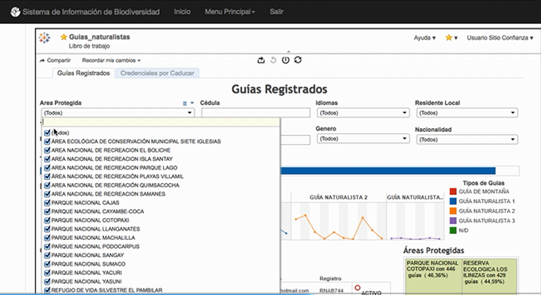This screenshot has height=295, width=541.
Task: Open the favorites star menu near Ayuda
Action: 451,38
